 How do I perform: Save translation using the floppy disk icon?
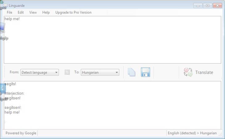coord(145,72)
